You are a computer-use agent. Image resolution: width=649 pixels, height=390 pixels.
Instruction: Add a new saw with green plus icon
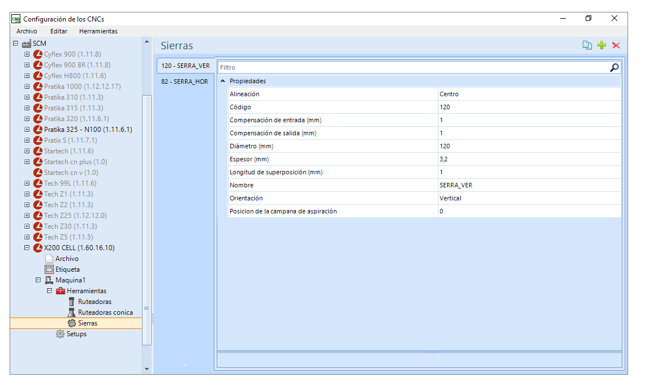[602, 45]
